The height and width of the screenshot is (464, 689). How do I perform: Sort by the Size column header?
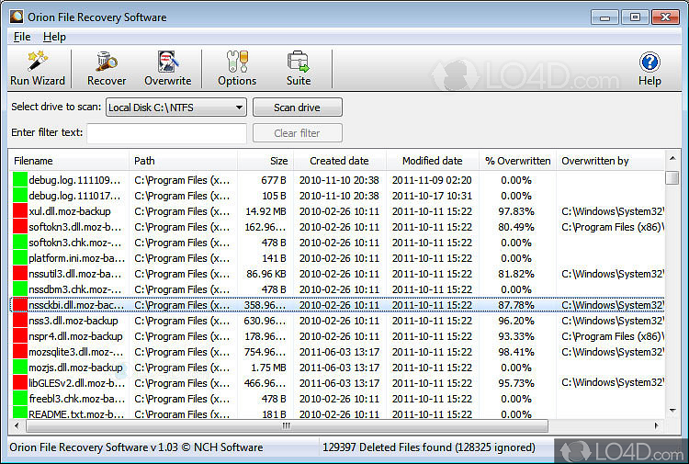265,161
